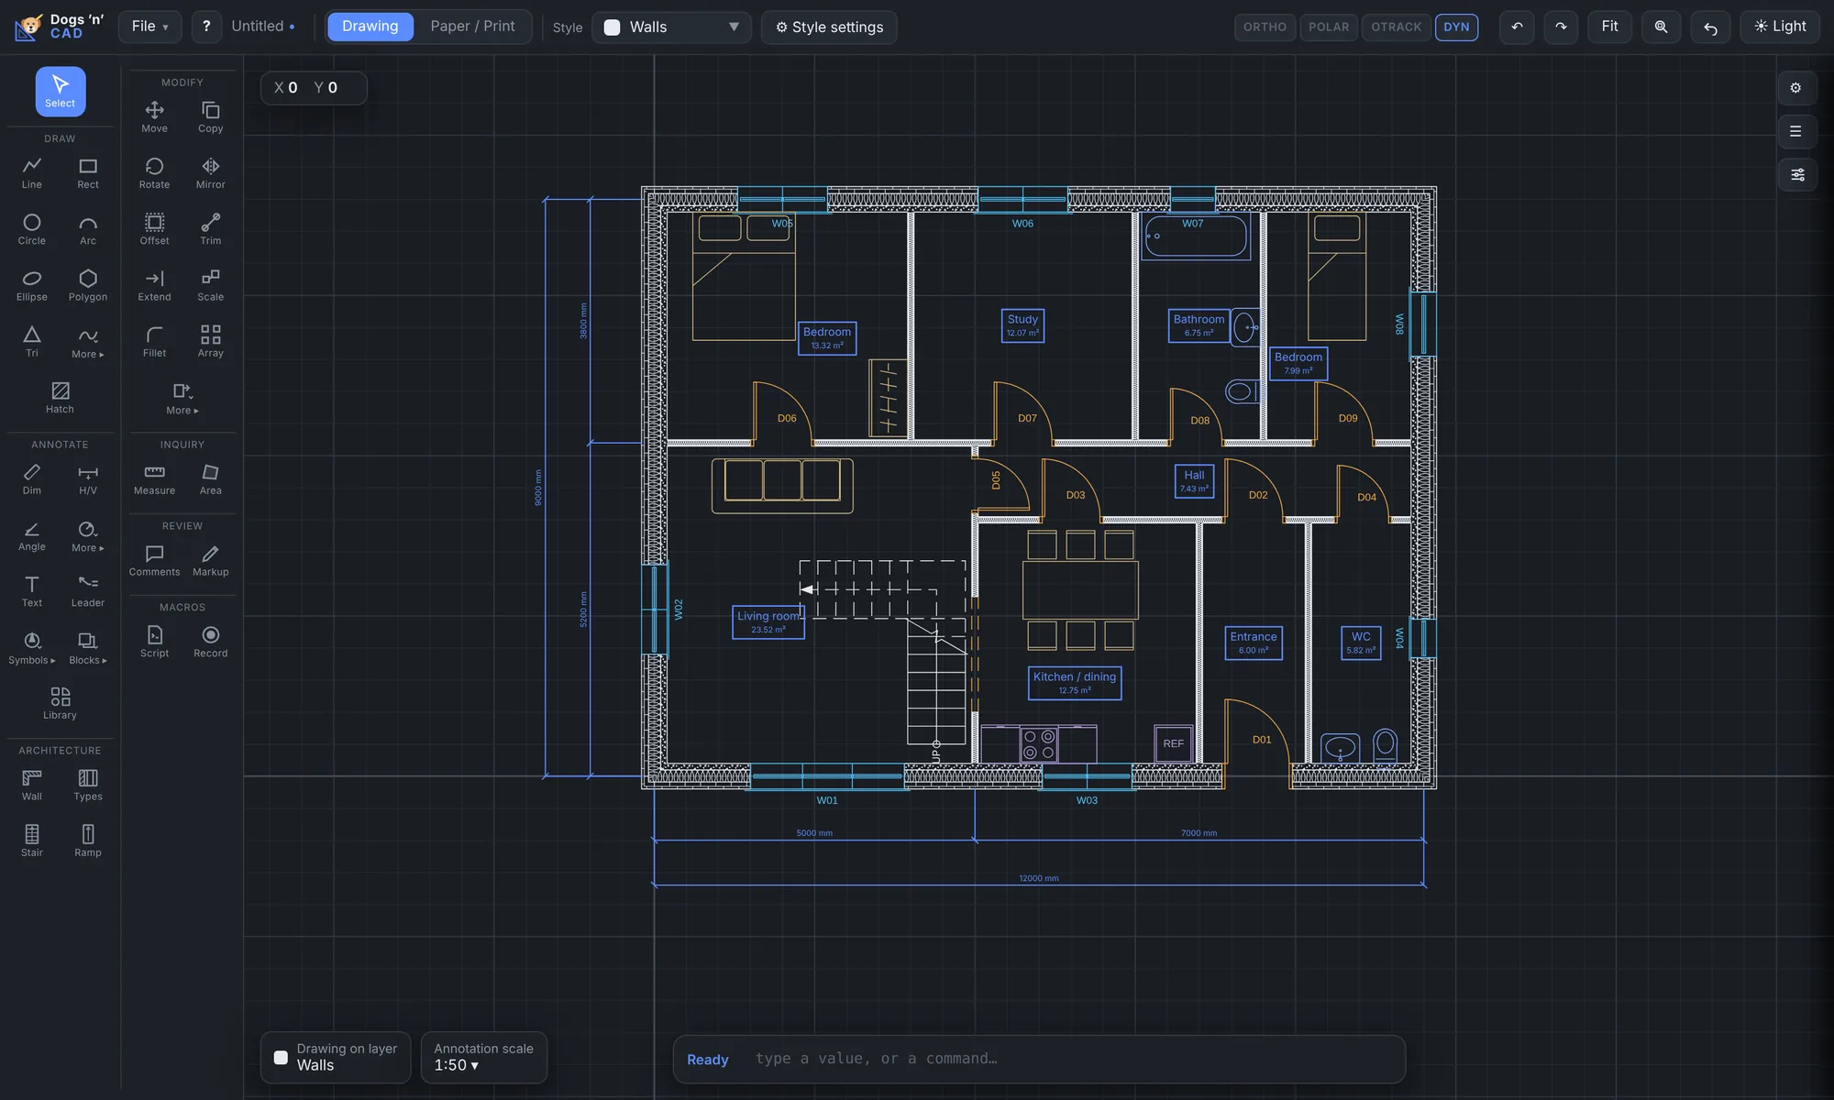
Task: Select the Fillet tool
Action: [154, 341]
